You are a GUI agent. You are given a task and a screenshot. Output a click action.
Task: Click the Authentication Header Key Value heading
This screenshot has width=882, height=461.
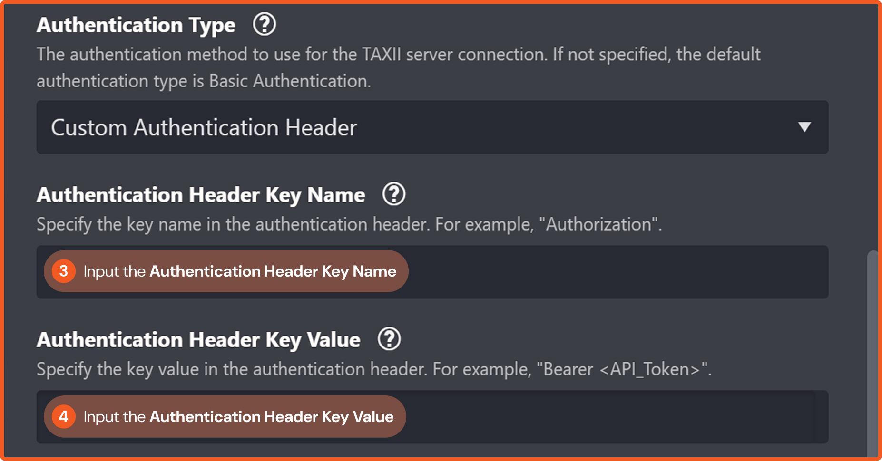[x=198, y=340]
